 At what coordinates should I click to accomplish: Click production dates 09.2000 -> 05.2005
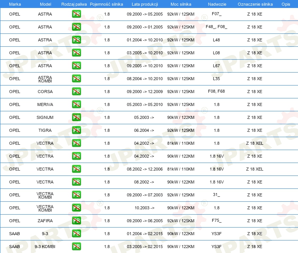145,14
